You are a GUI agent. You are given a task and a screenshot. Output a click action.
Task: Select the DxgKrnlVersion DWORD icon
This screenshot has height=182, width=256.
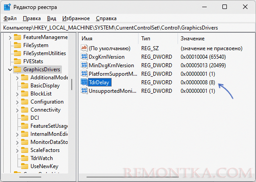[84, 57]
